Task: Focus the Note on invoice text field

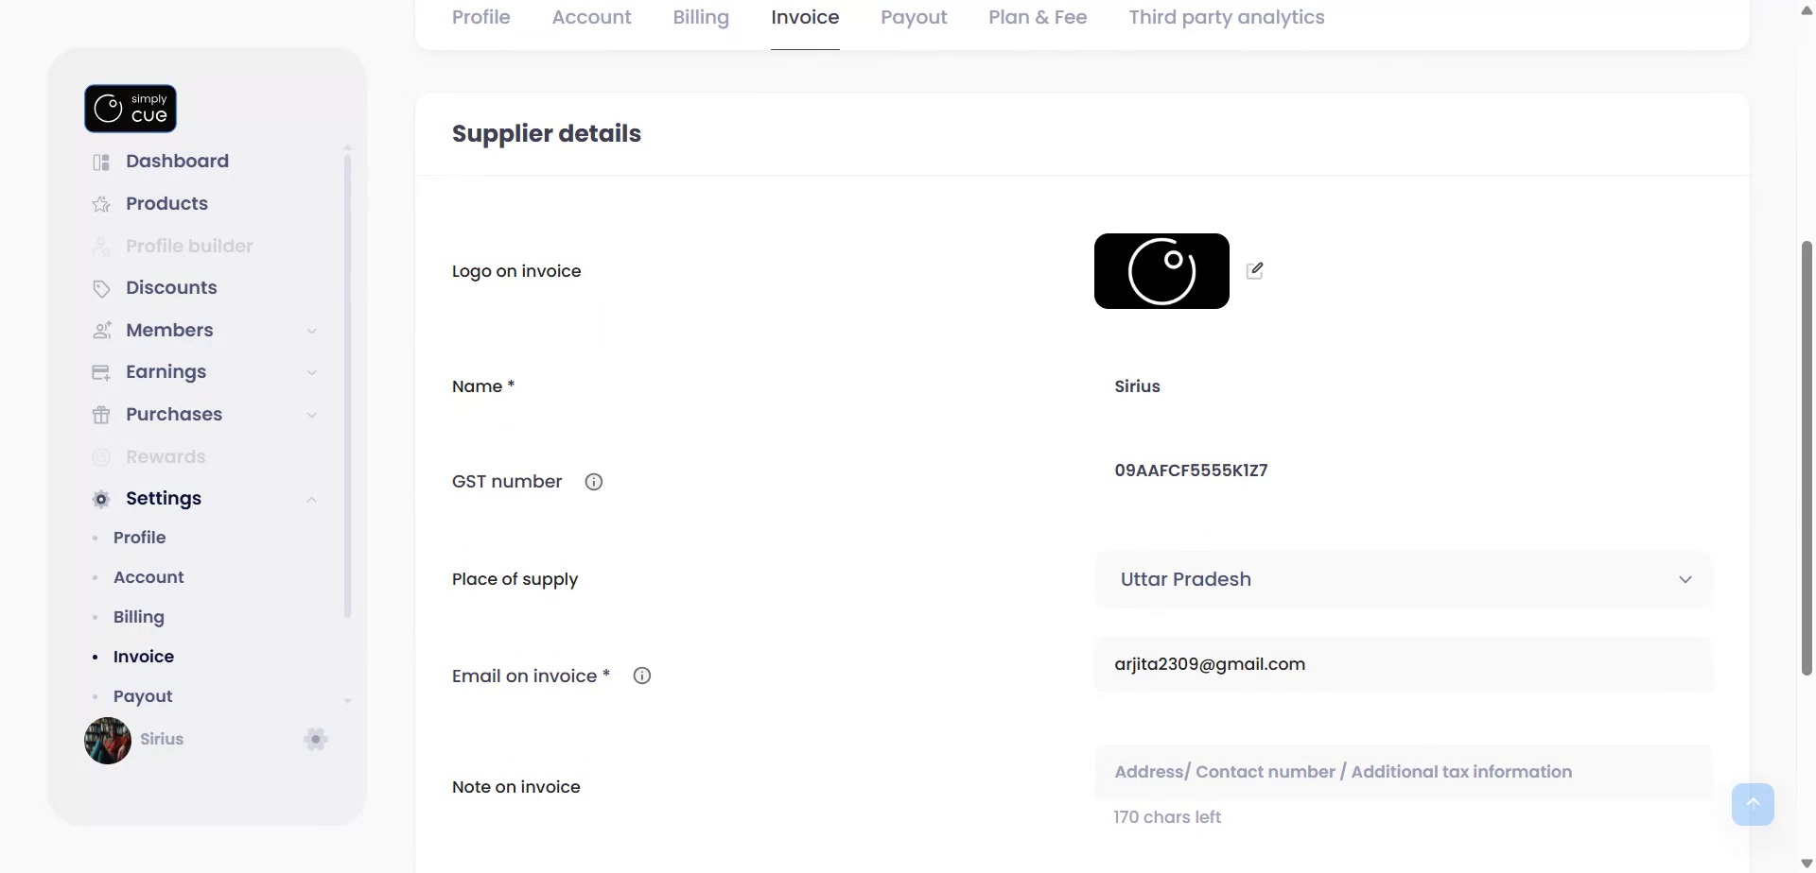Action: [1404, 772]
